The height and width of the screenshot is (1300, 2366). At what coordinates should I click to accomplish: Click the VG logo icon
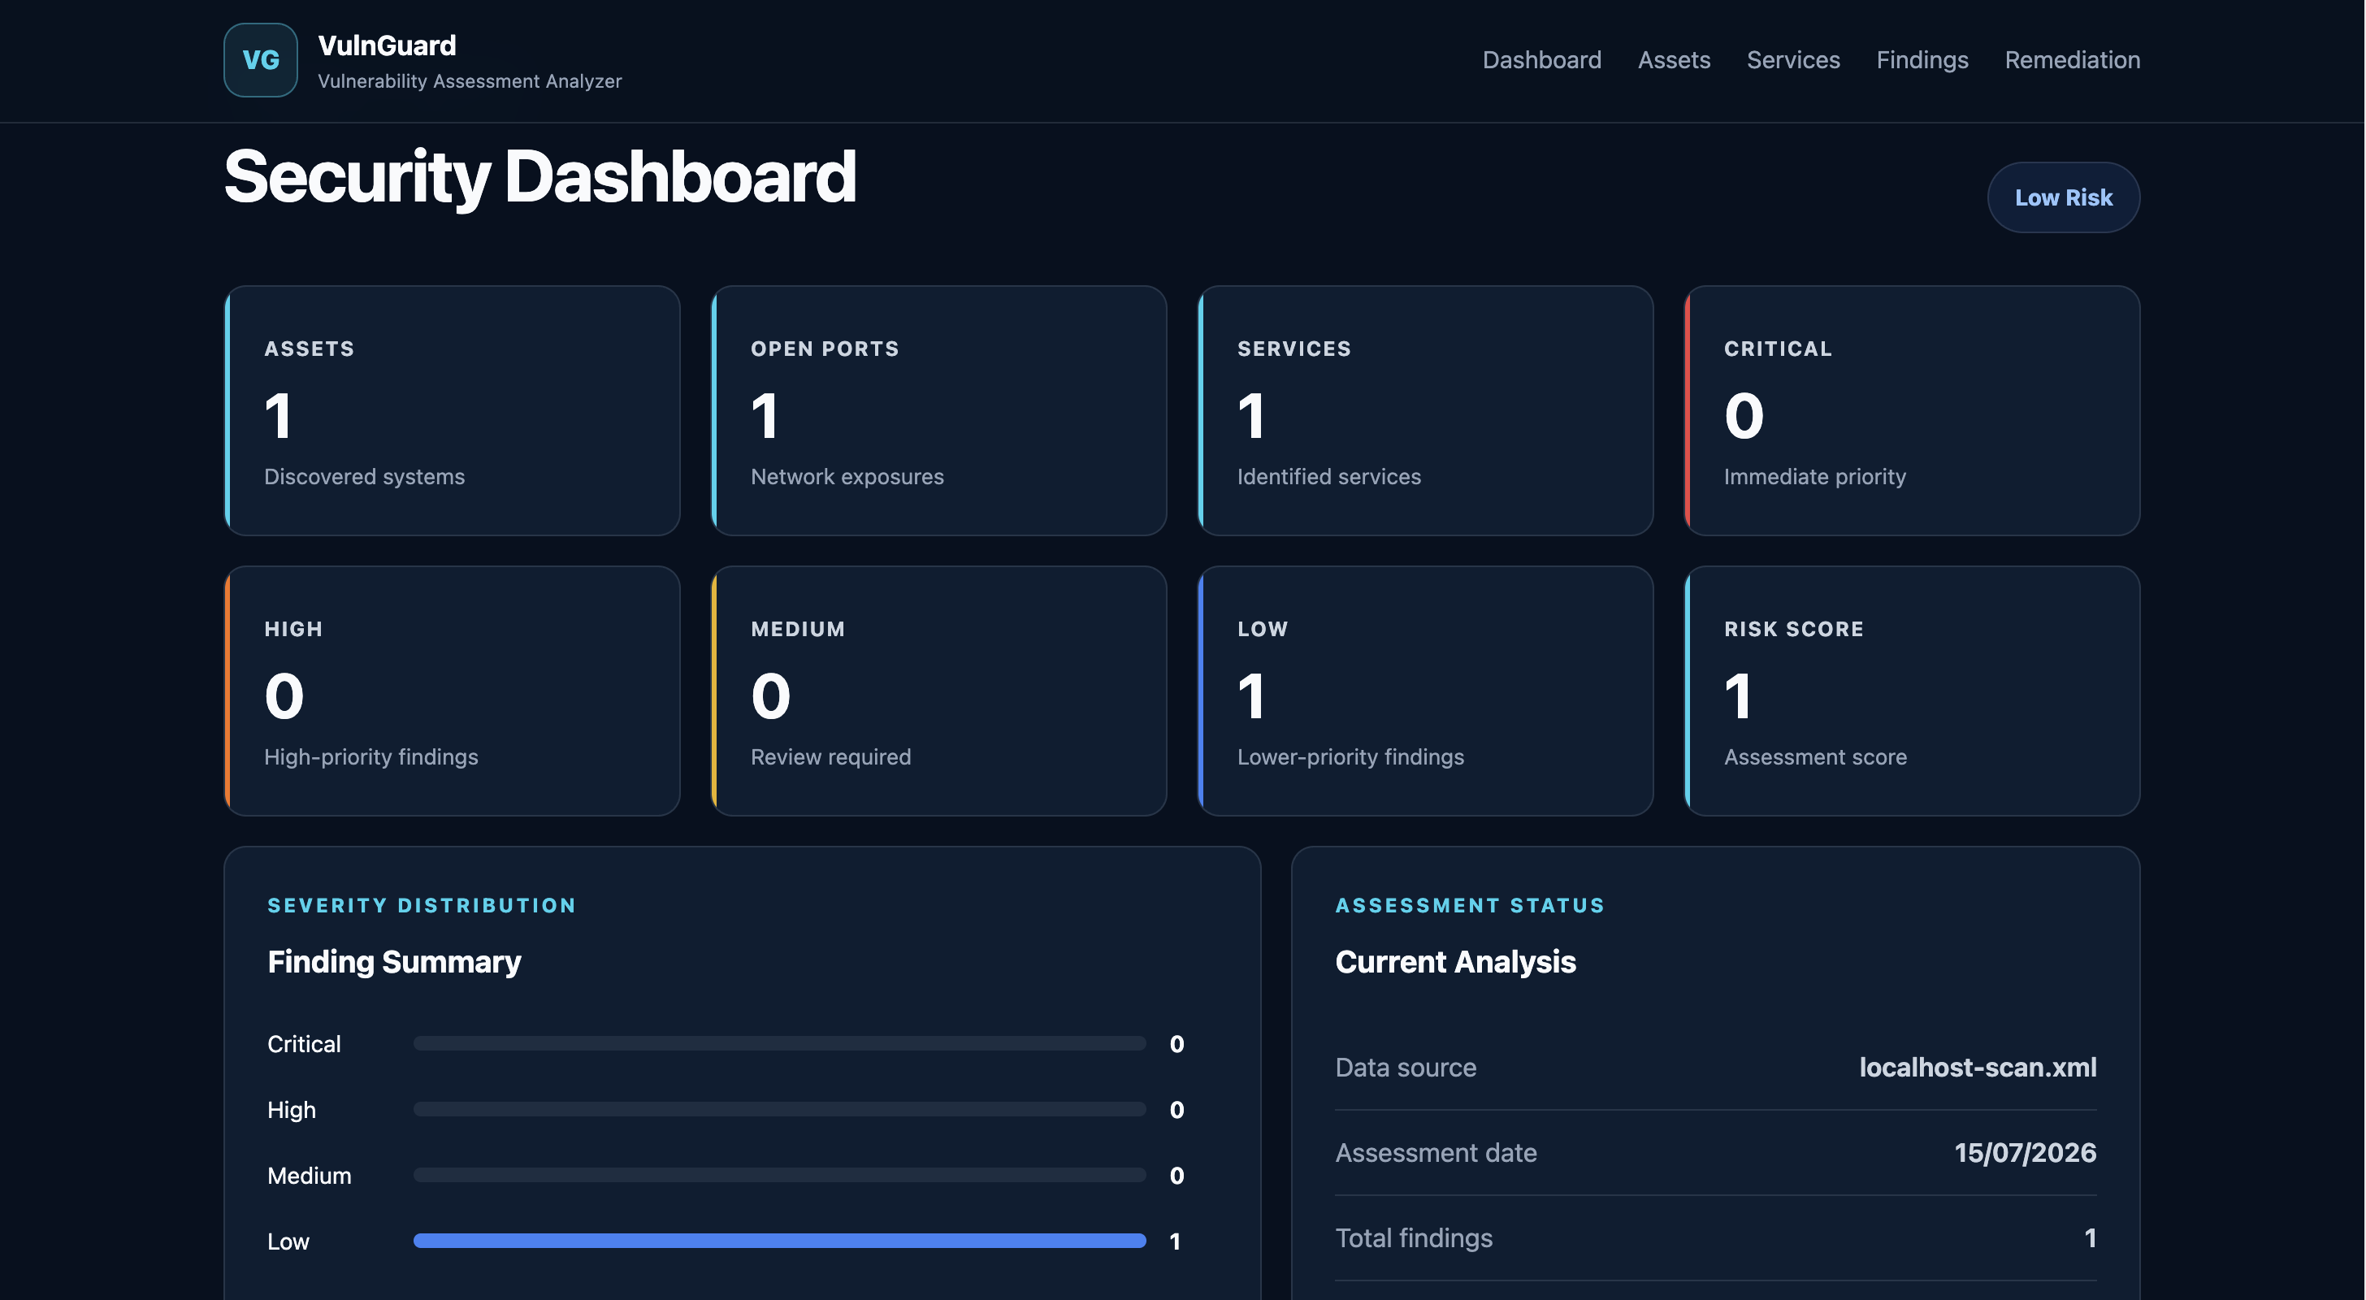261,59
